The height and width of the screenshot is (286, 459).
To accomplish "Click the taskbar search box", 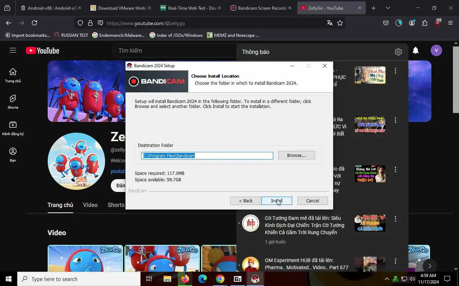I will [79, 279].
